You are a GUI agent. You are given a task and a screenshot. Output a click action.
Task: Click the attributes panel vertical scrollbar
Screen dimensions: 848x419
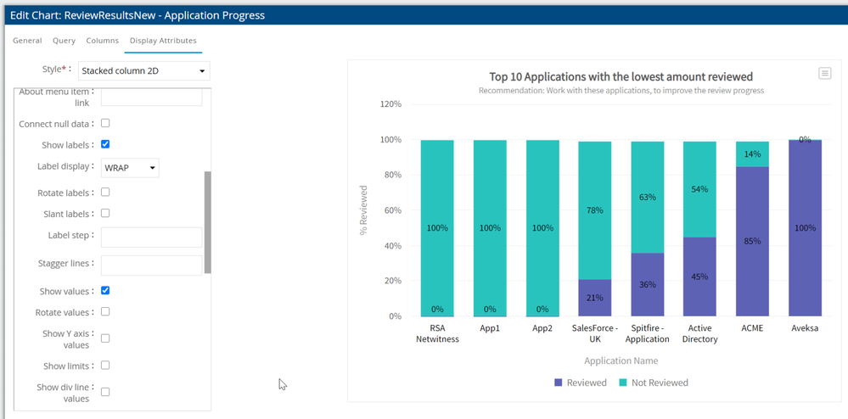coord(208,222)
